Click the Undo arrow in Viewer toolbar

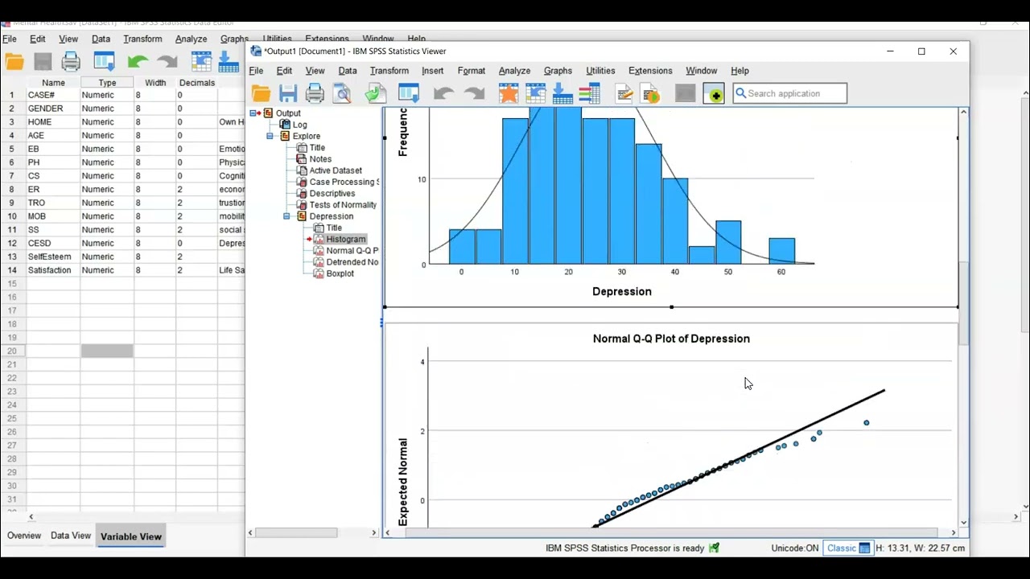[443, 94]
